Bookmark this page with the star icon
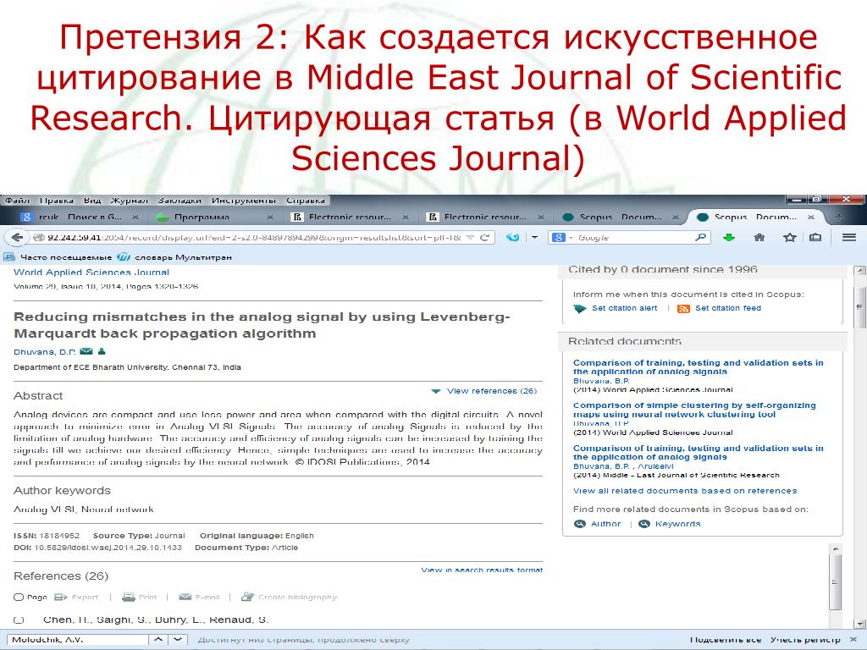Viewport: 867px width, 650px height. coord(790,238)
